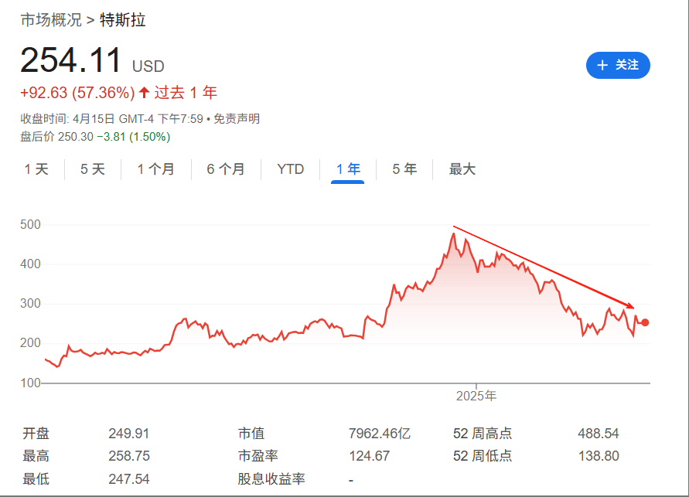The image size is (689, 497).
Task: Select the 1 年 range tab
Action: coord(347,169)
